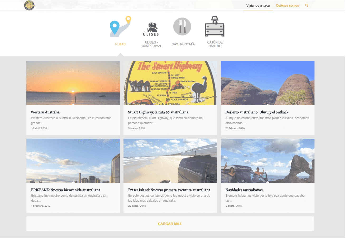Viewport: 348px width, 252px height.
Task: Open the Ulises campervan icon
Action: [151, 29]
